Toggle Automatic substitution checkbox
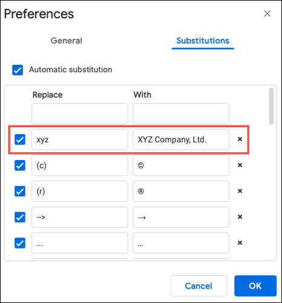Screen dimensions: 282x303 coord(18,70)
